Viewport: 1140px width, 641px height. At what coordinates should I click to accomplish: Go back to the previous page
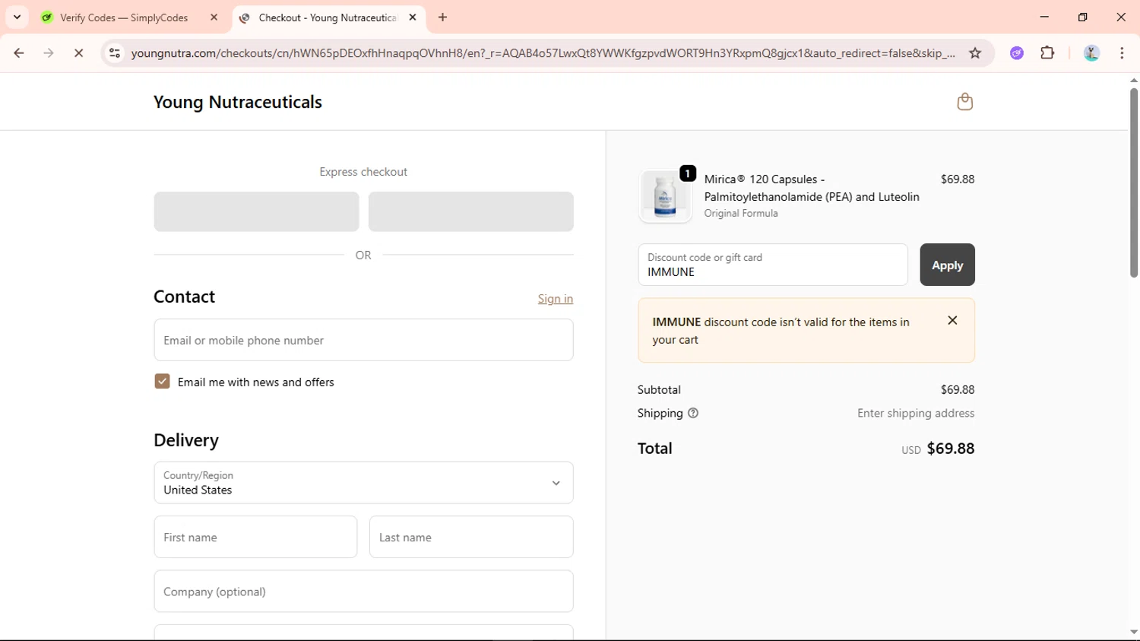(19, 53)
